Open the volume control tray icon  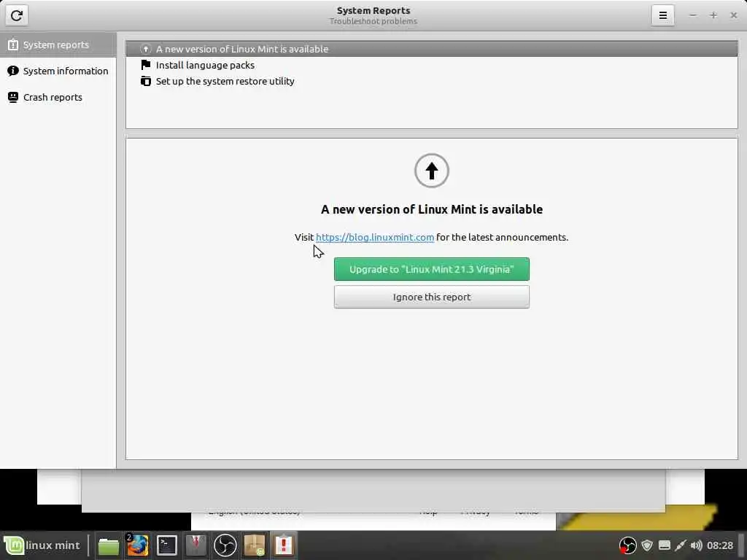pyautogui.click(x=696, y=545)
